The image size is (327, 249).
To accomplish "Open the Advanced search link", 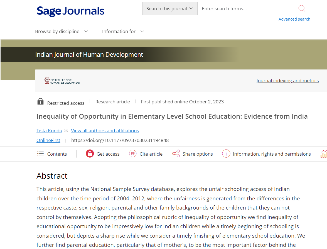I will click(294, 19).
